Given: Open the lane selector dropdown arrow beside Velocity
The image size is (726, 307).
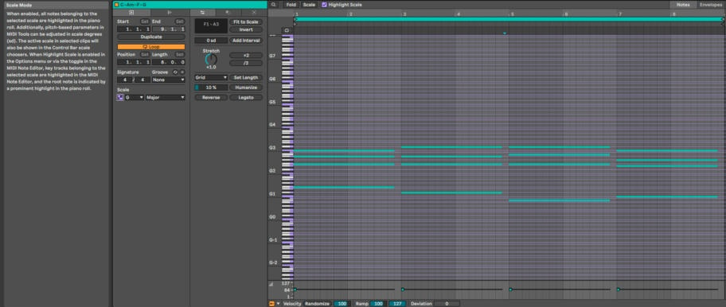Looking at the screenshot, I should (279, 304).
